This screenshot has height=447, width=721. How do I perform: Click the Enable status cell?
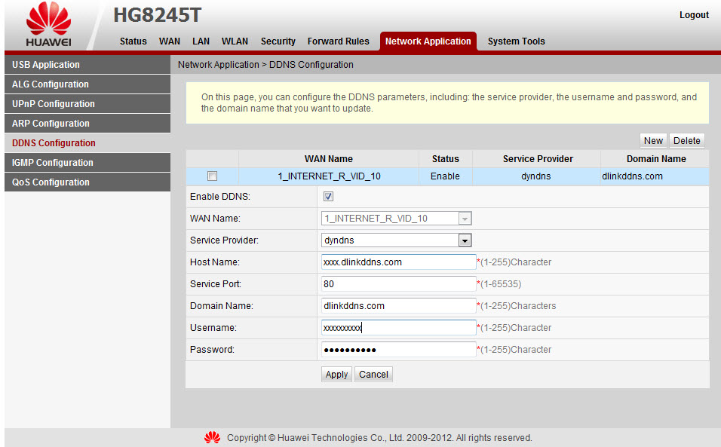[445, 176]
